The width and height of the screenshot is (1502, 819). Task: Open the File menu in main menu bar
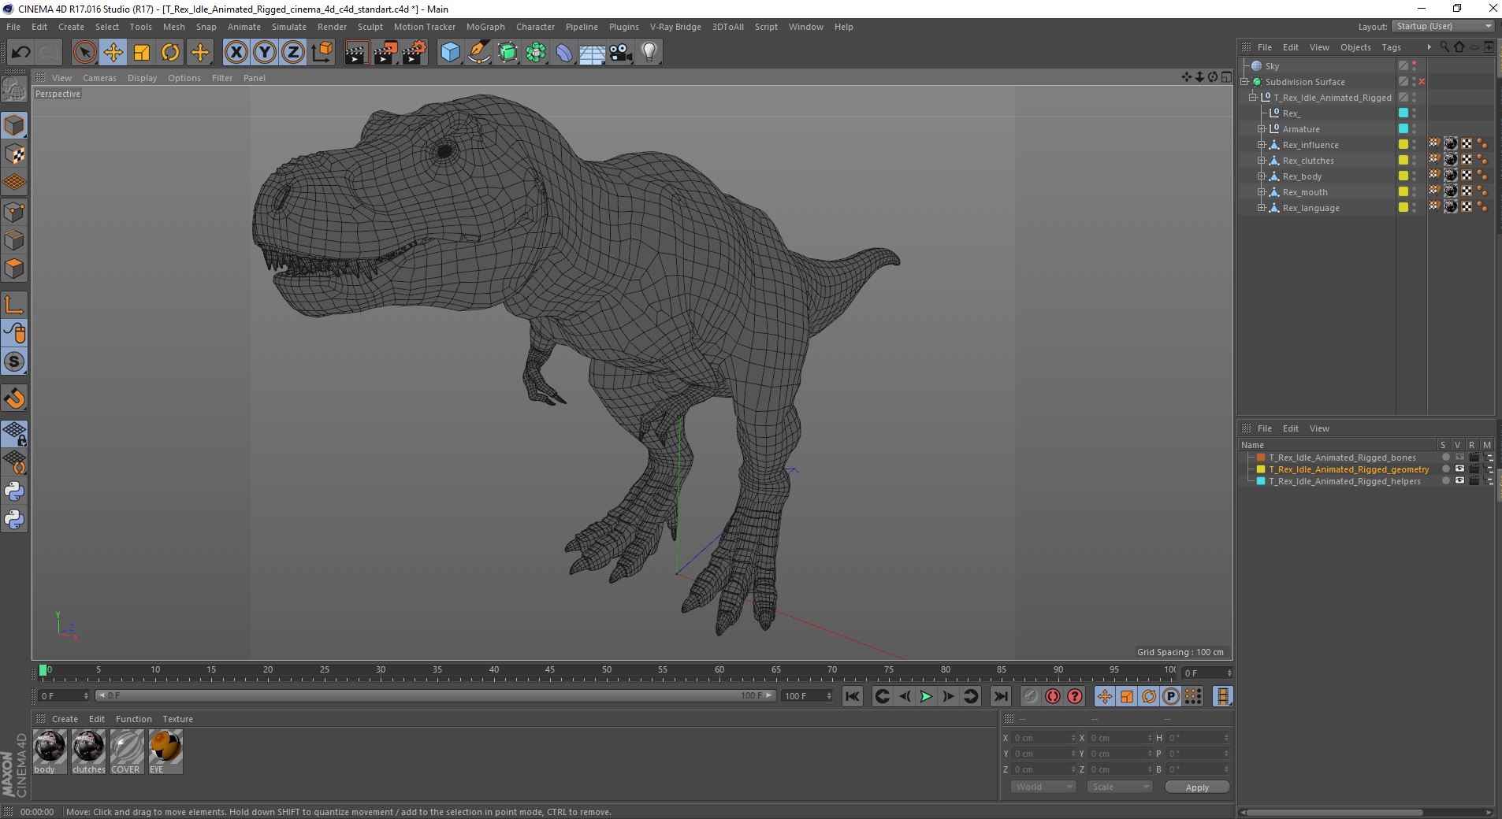[x=13, y=27]
